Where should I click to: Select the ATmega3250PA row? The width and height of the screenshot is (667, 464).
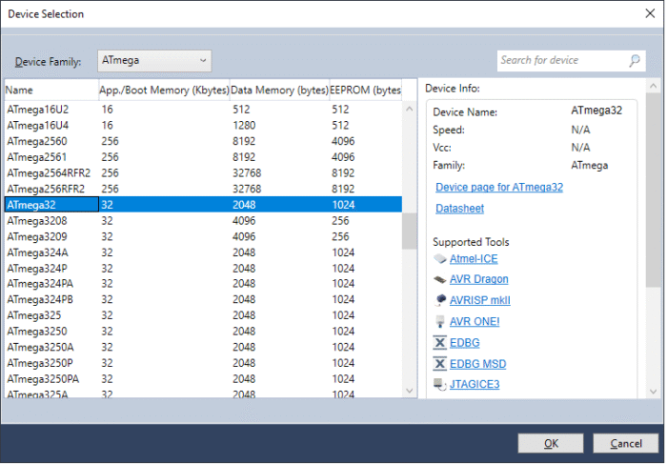click(203, 379)
